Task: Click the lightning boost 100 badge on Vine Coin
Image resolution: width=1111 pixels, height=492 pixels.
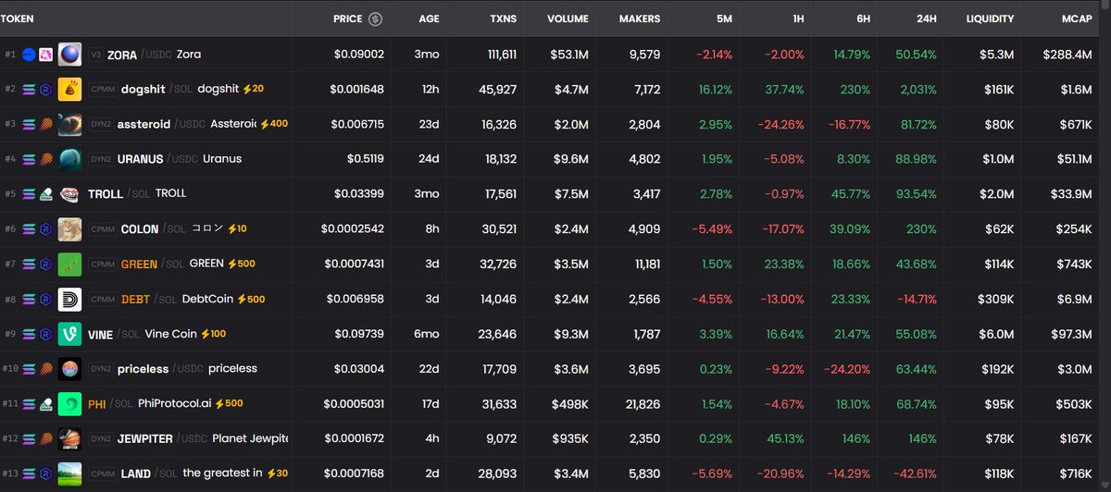Action: pos(213,334)
